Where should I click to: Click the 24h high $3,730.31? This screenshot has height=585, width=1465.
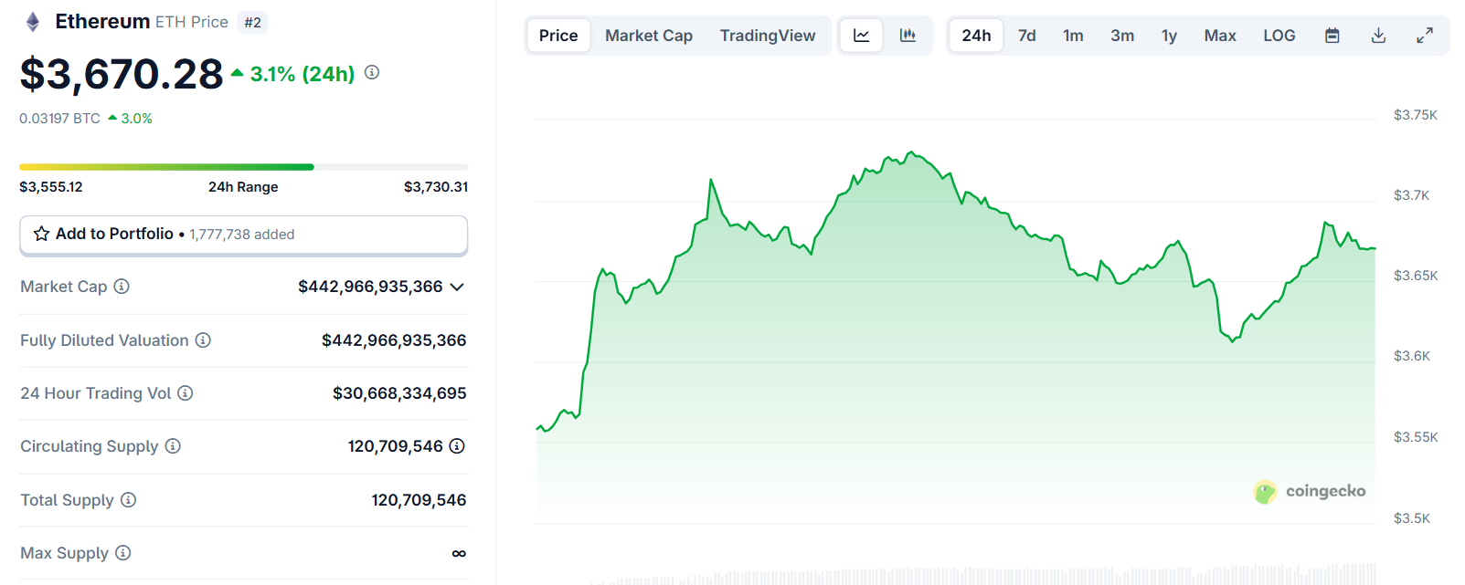pyautogui.click(x=436, y=187)
